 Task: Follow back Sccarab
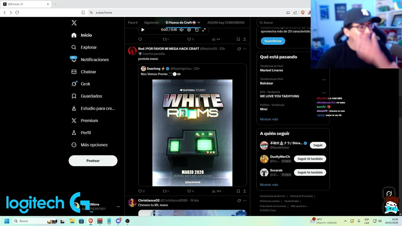[x=310, y=172]
